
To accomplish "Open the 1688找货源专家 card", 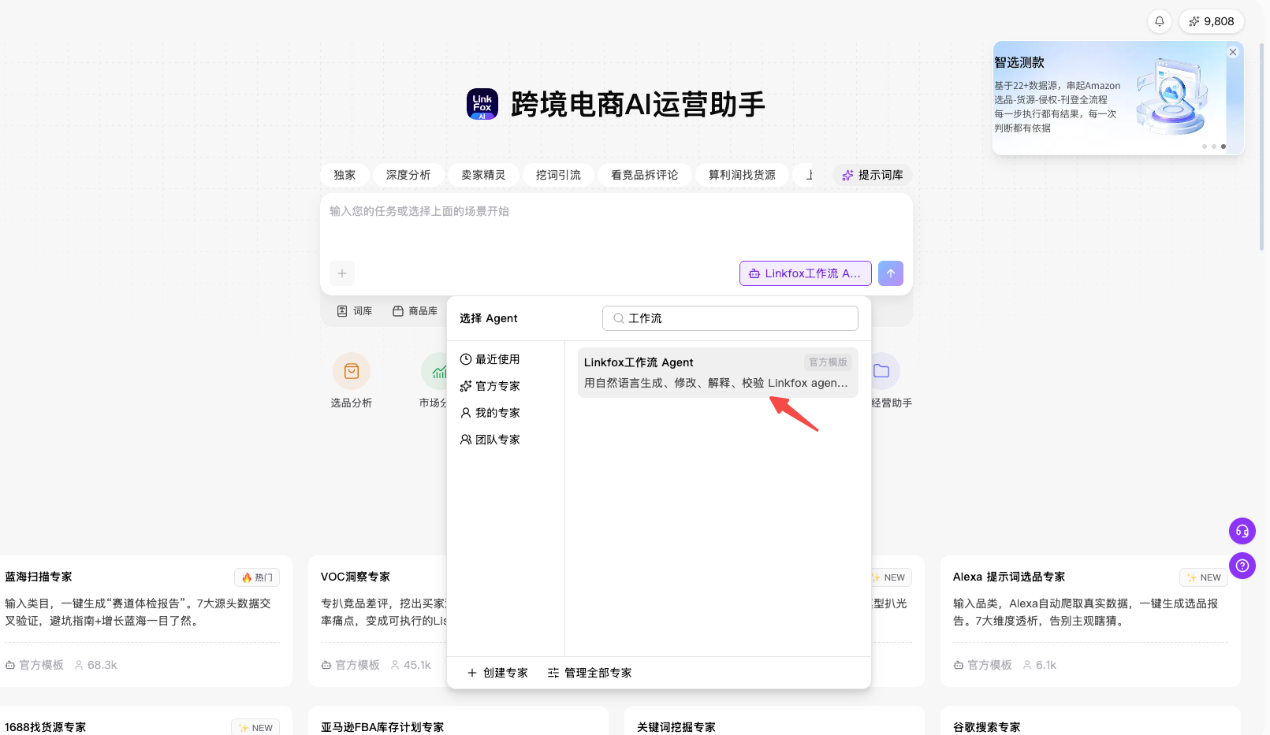I will click(146, 721).
